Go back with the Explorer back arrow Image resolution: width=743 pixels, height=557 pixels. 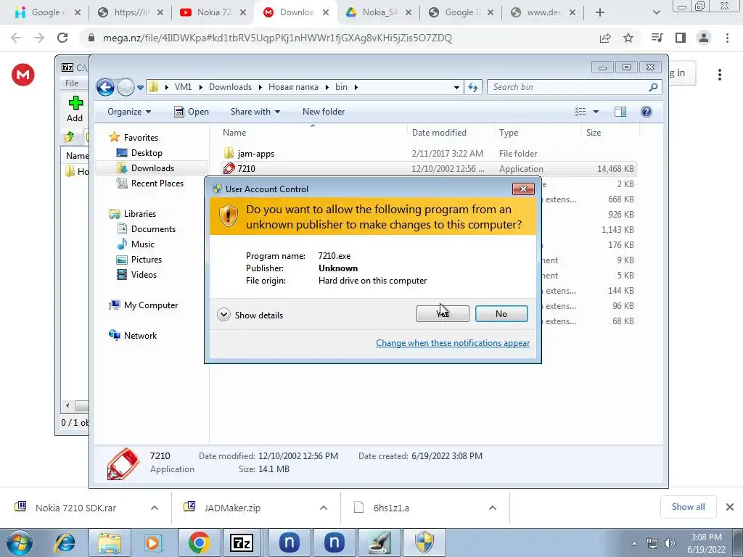(105, 87)
